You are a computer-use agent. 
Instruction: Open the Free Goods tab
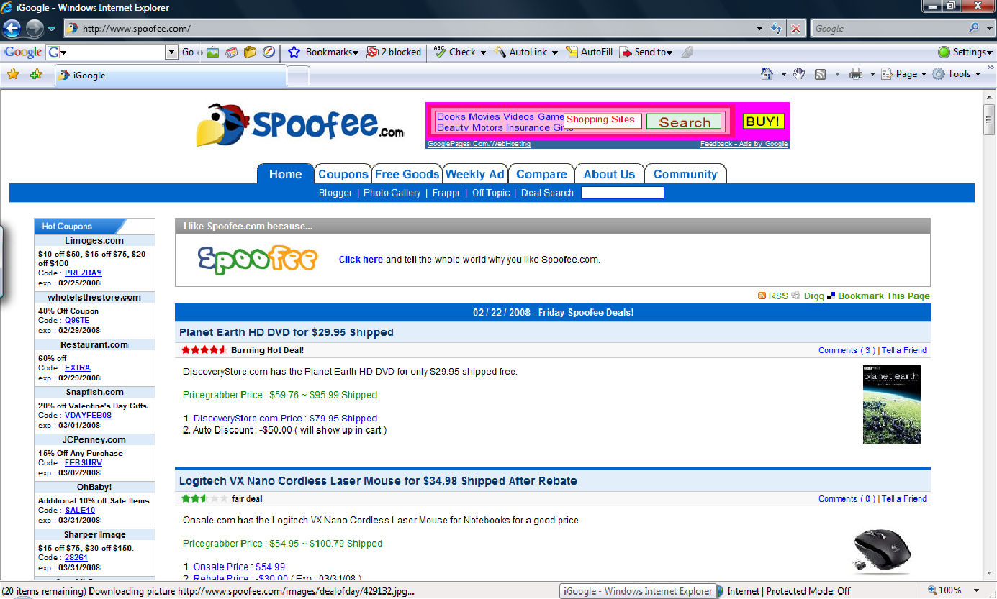(407, 174)
